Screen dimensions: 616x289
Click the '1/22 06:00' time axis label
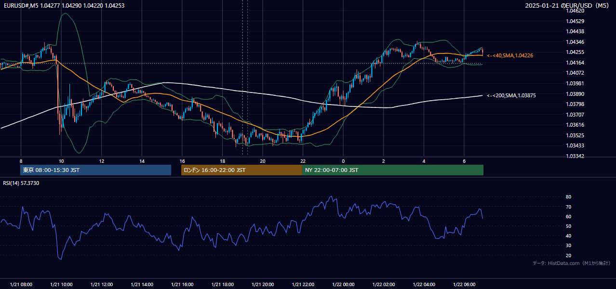pyautogui.click(x=464, y=285)
